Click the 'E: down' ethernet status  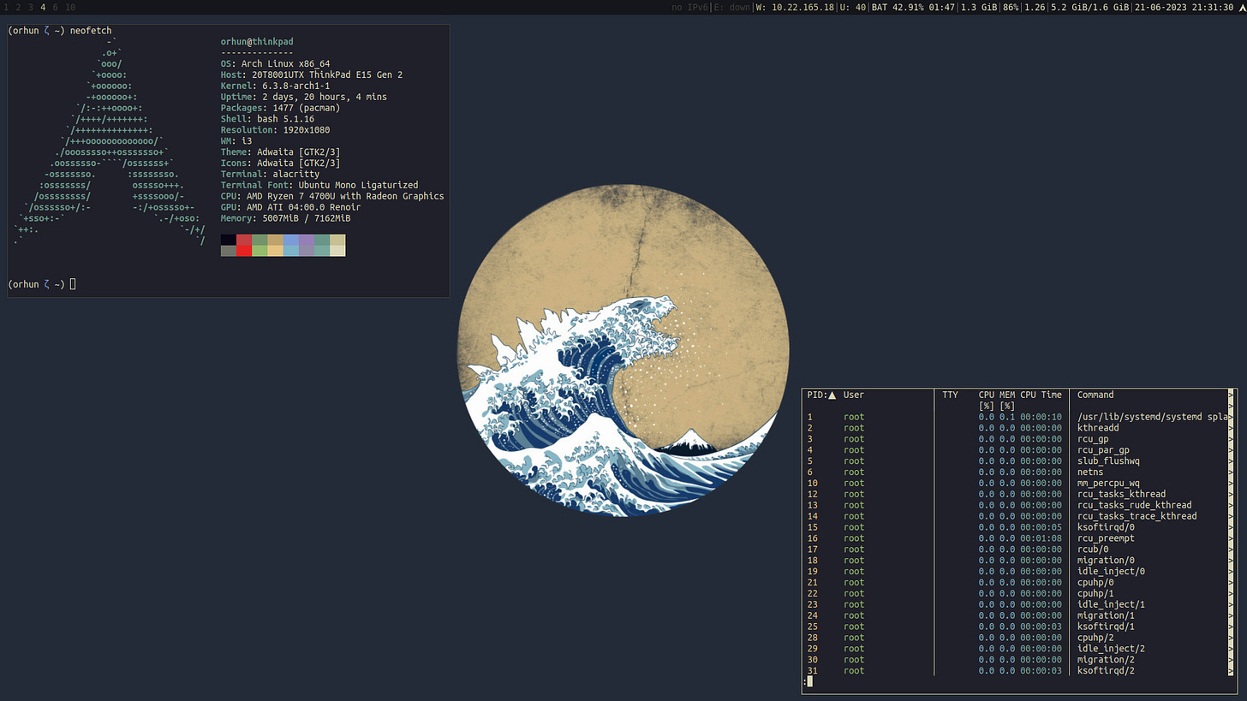[x=731, y=7]
